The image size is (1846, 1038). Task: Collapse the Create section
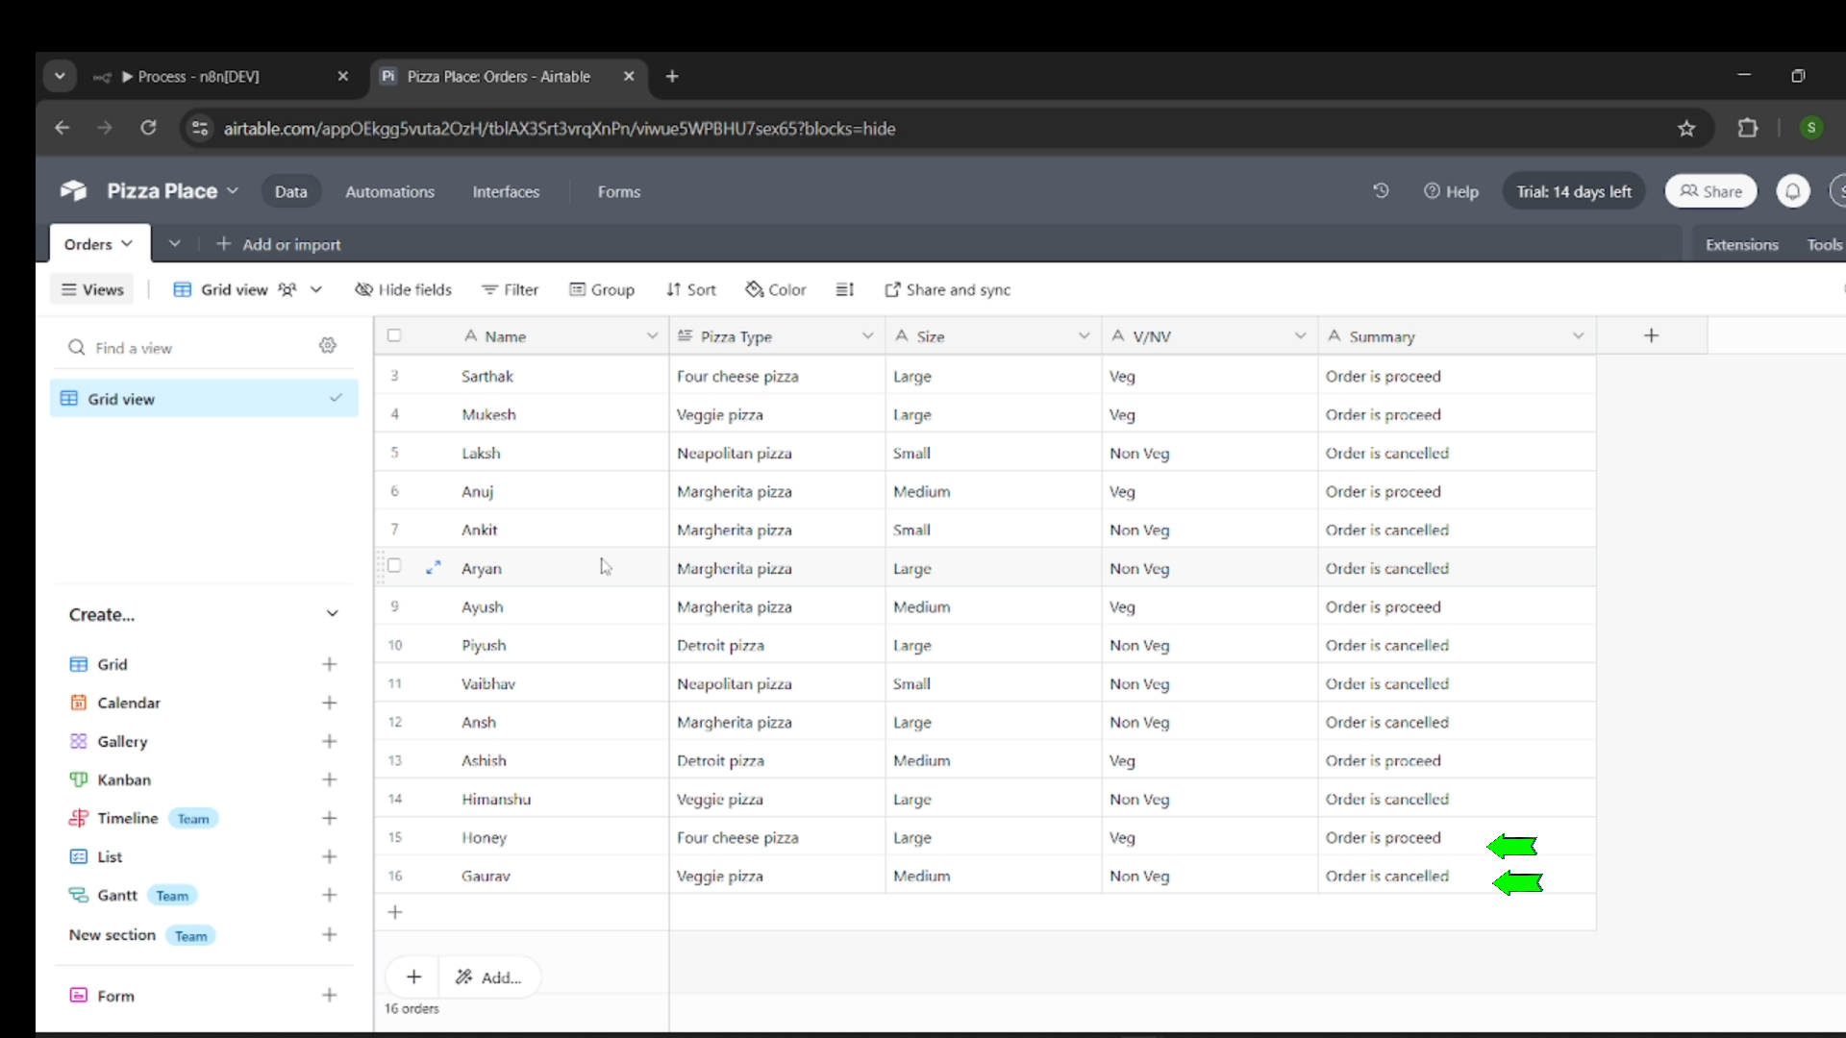tap(332, 614)
